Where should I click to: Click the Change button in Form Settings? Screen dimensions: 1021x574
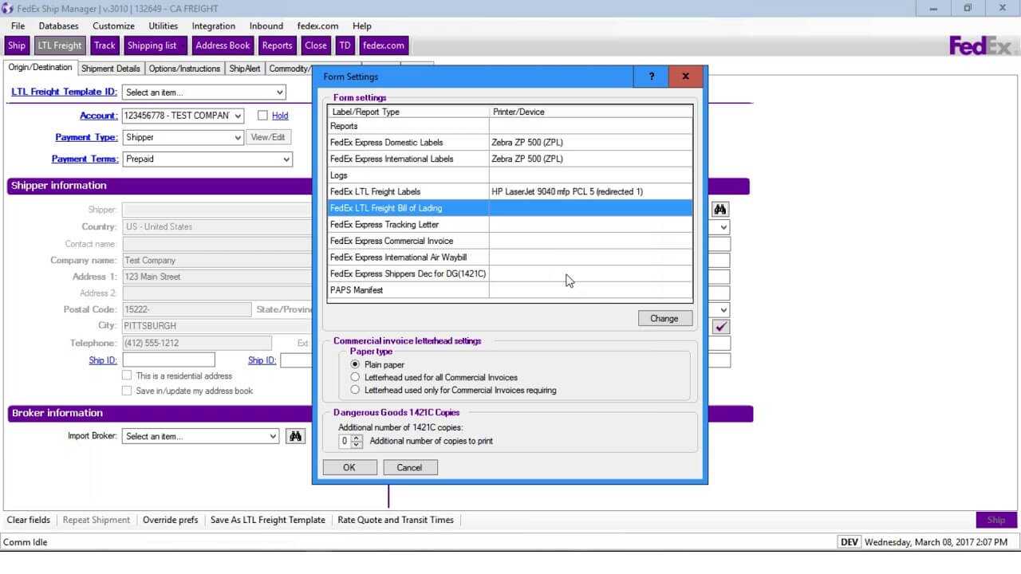[x=664, y=317]
